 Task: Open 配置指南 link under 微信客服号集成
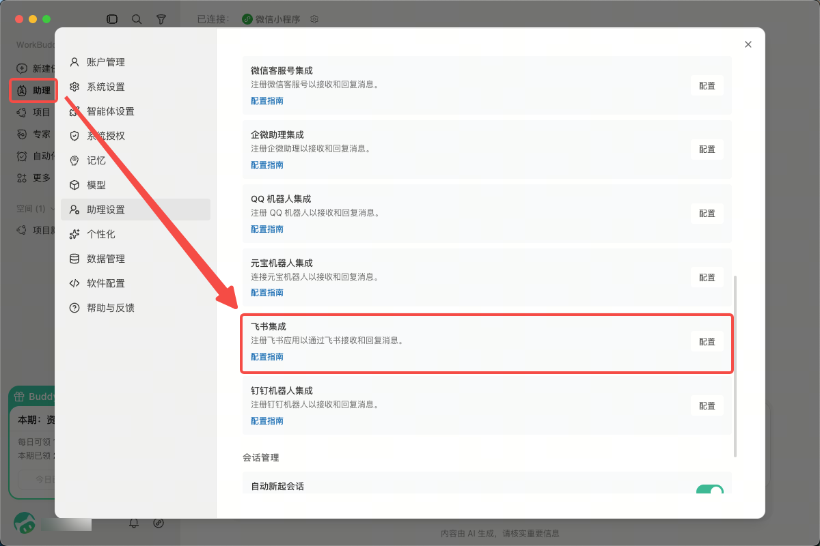click(267, 101)
